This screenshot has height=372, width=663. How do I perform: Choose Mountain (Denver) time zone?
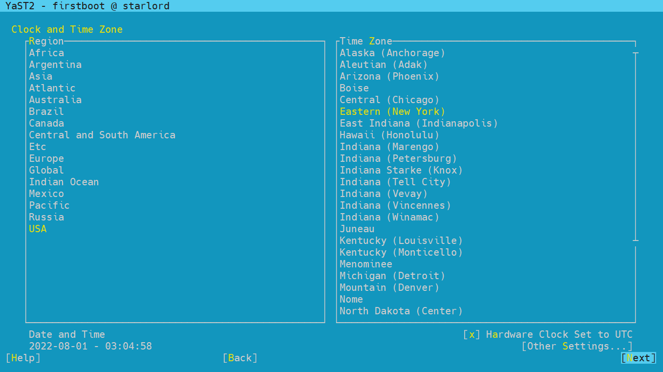pyautogui.click(x=390, y=287)
